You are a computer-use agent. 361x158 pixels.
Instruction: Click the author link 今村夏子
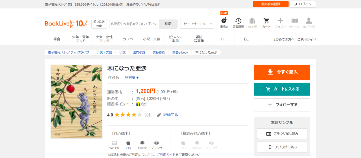(x=132, y=77)
